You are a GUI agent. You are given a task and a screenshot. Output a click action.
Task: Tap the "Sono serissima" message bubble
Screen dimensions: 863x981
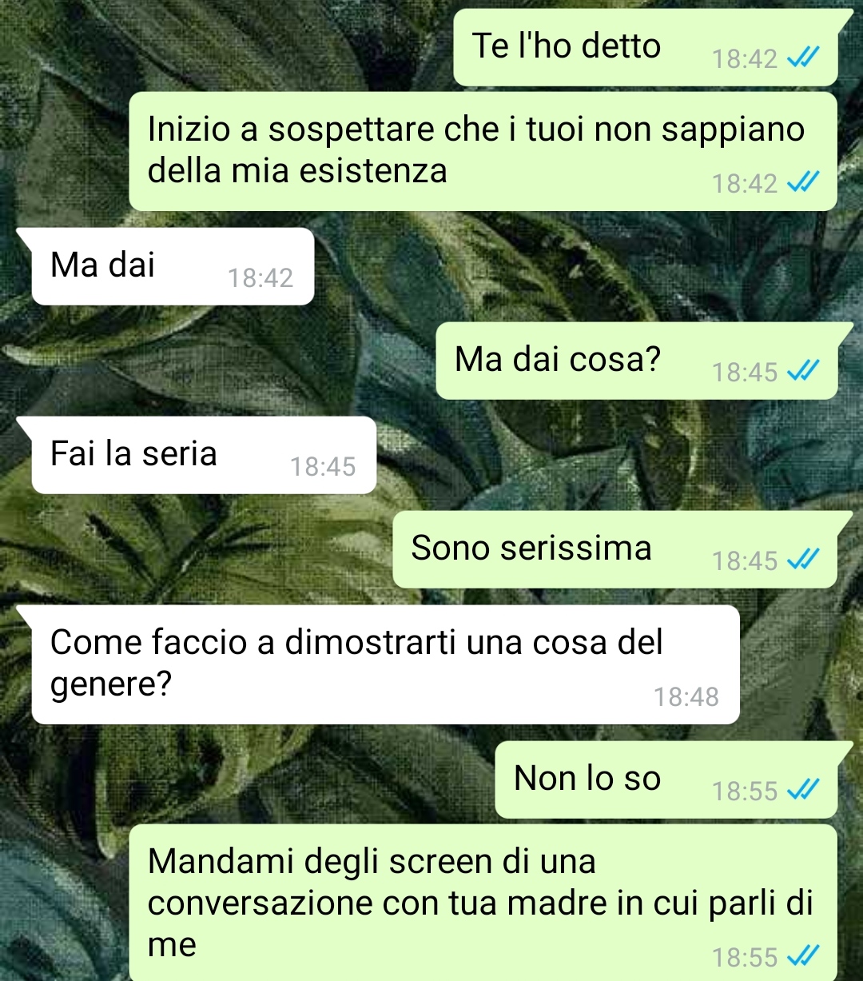point(615,549)
